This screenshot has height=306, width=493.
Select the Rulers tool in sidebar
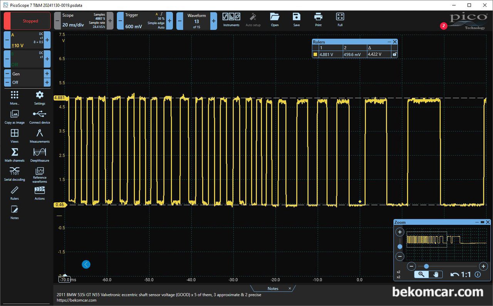[15, 192]
